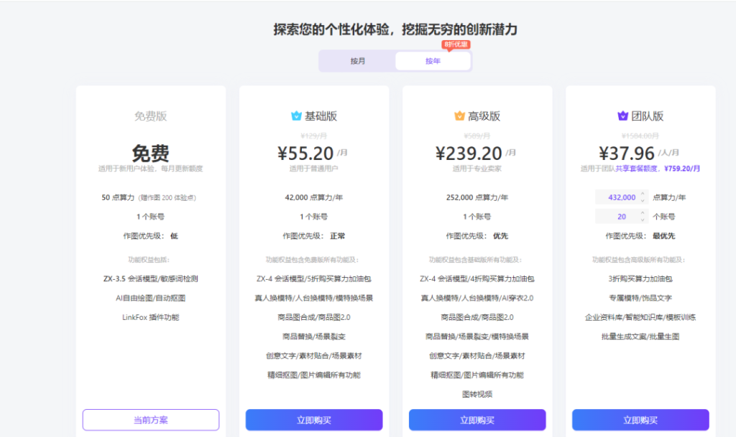Click the 20 accounts input field
736x437 pixels.
(620, 216)
